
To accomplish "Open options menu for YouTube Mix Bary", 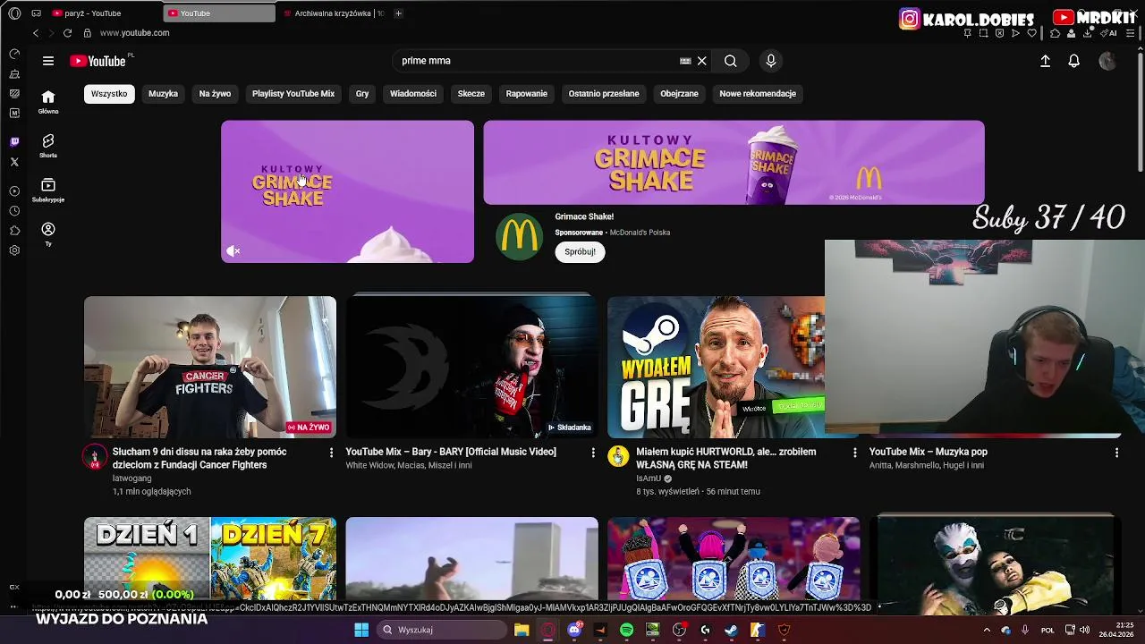I will [592, 453].
